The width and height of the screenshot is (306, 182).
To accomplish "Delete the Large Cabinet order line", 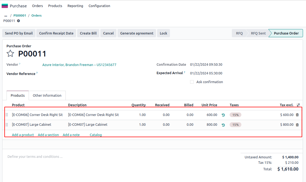I will [x=297, y=125].
